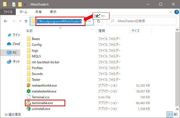Switch to large icons view layout

(x=176, y=114)
